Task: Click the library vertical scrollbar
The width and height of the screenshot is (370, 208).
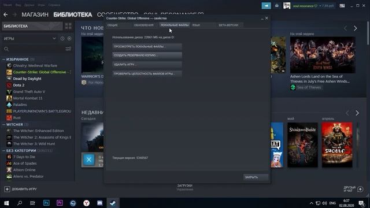Action: [x=368, y=33]
